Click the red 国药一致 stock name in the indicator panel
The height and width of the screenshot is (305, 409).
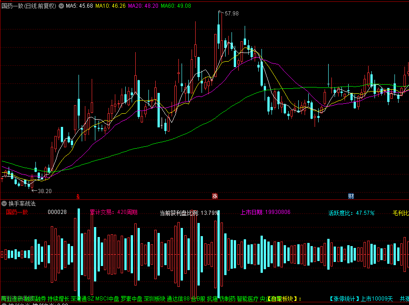pos(17,212)
